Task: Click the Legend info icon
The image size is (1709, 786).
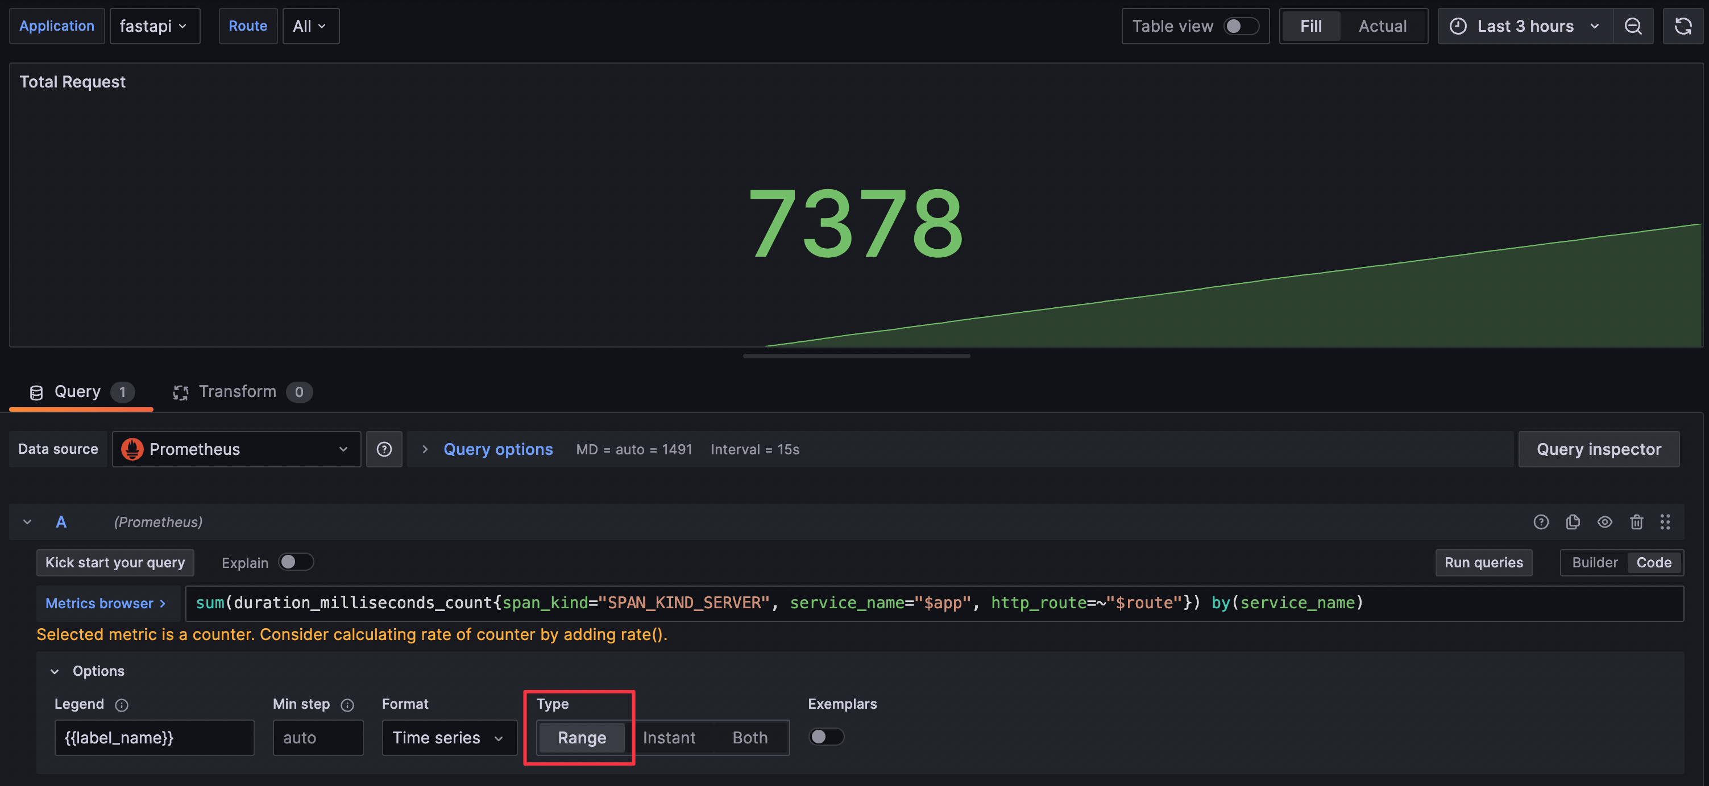Action: click(122, 704)
